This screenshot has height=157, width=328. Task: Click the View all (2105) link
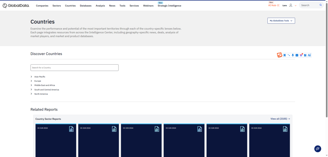(280, 119)
